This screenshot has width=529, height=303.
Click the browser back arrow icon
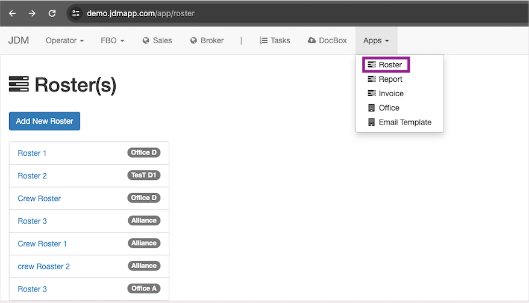click(x=12, y=13)
